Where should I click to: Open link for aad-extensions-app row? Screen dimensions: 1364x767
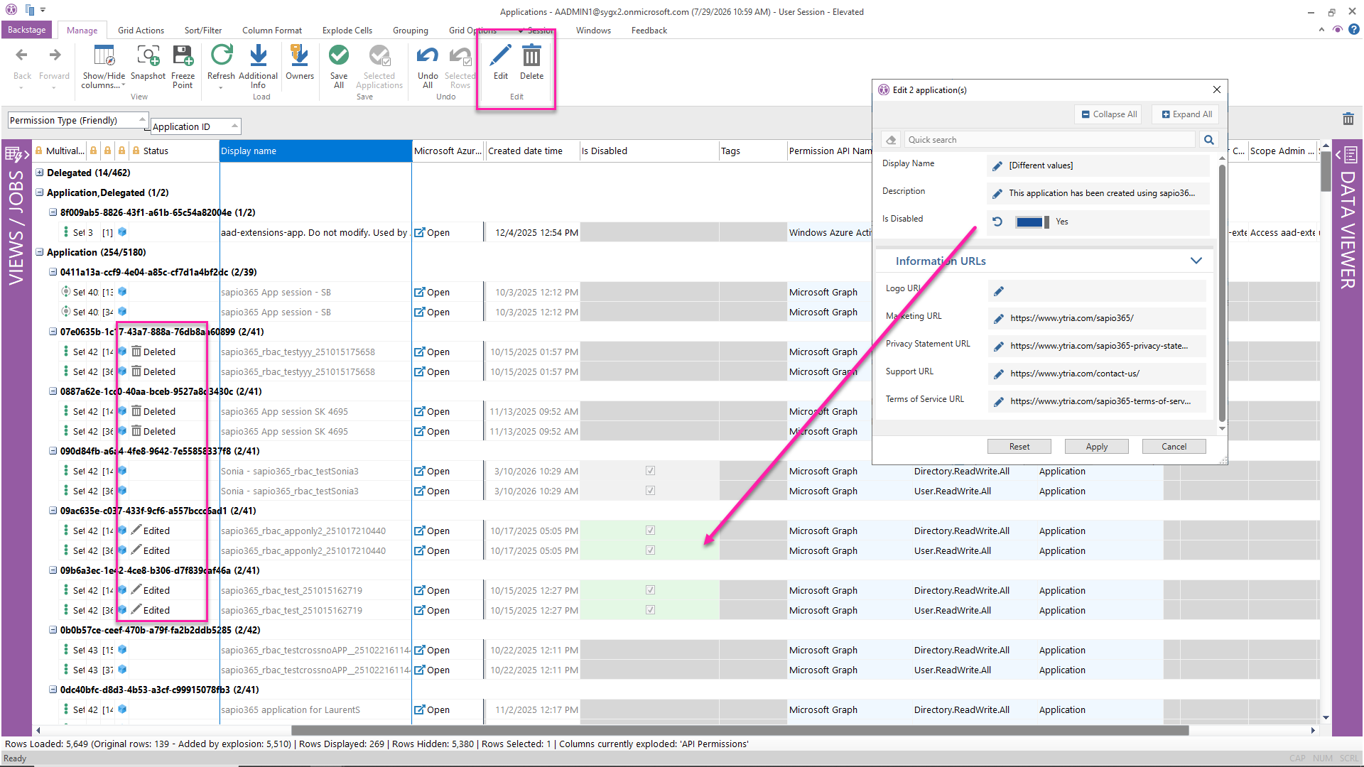click(432, 232)
